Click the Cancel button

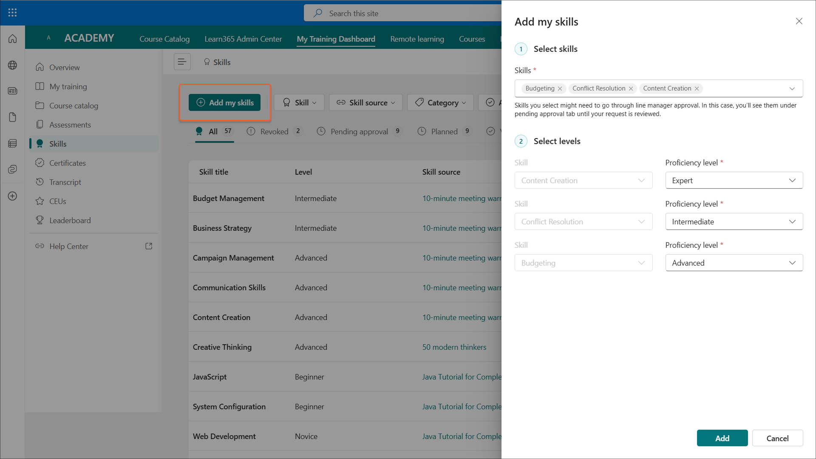(777, 438)
